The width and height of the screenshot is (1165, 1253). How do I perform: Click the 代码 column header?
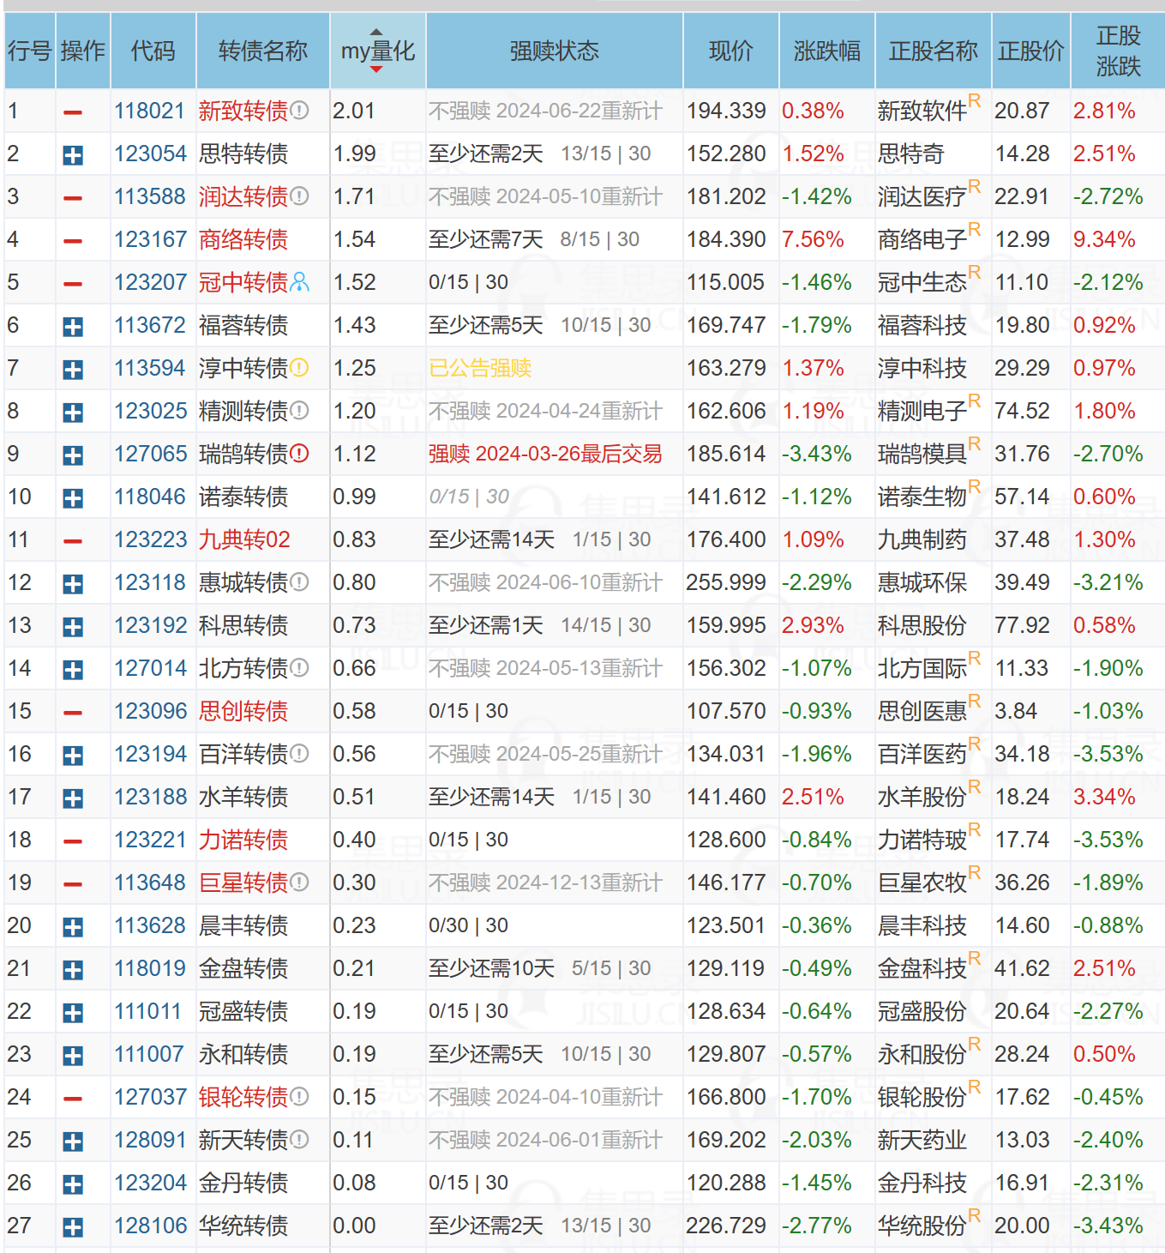pos(153,51)
